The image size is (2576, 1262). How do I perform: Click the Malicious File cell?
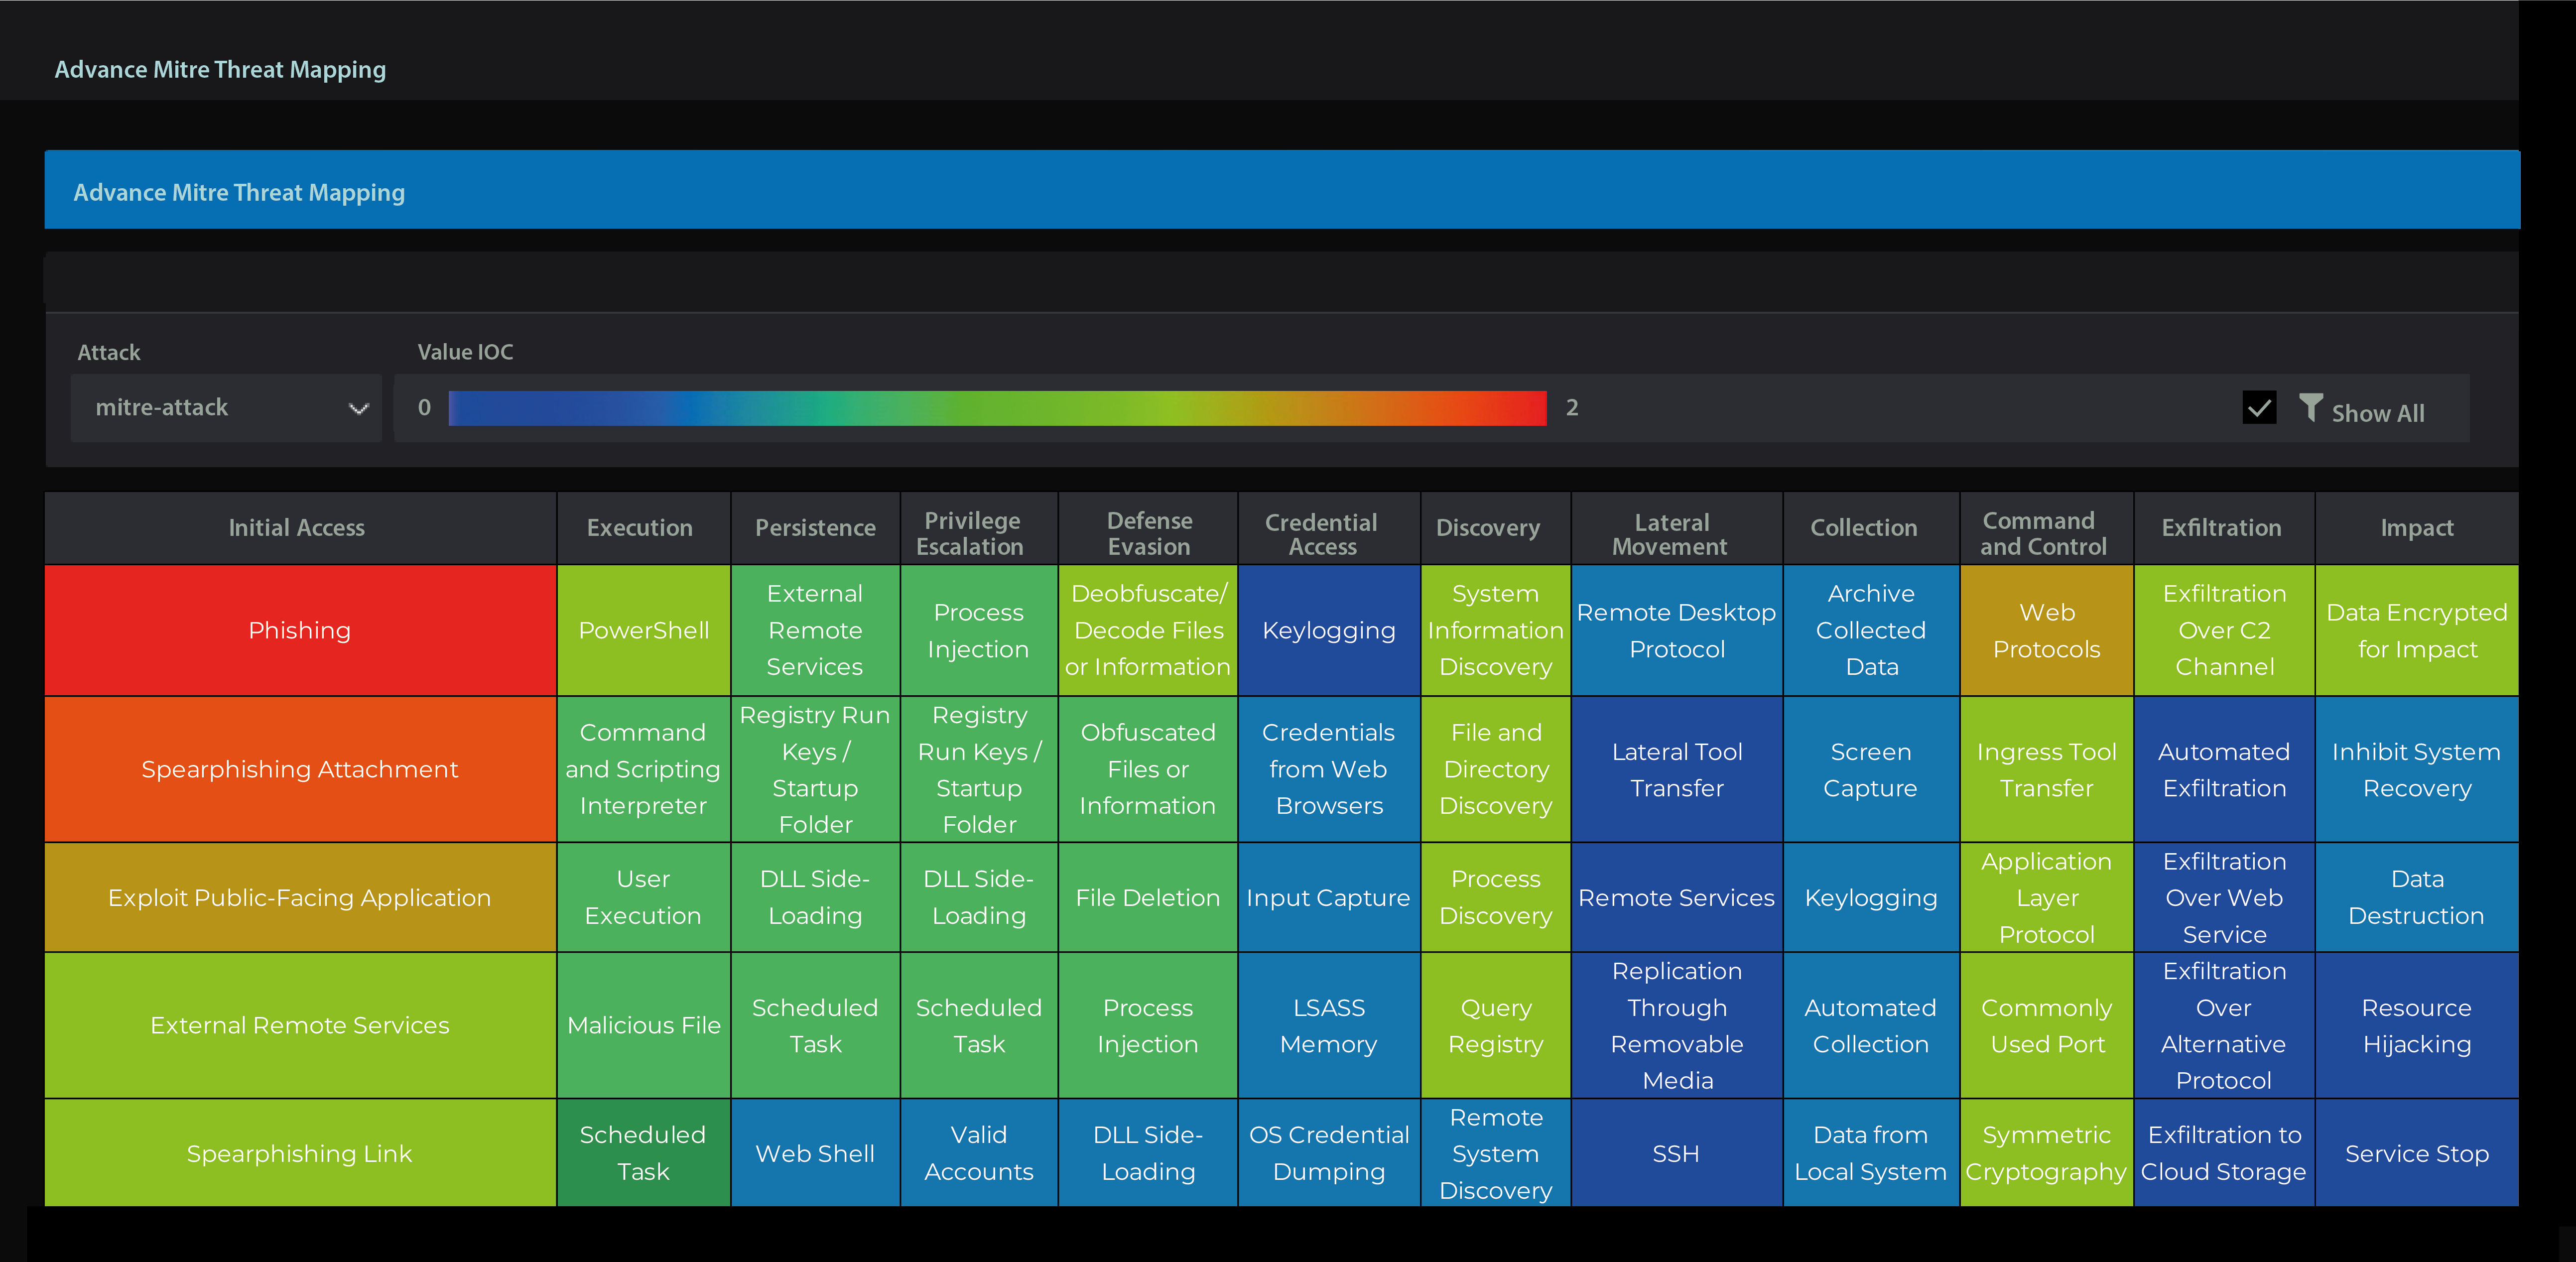coord(643,1025)
